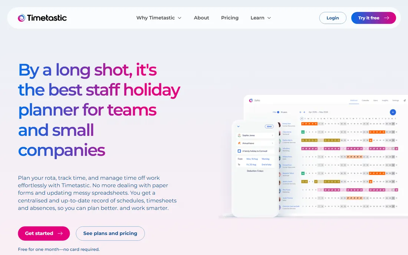
Task: Click the Try it free button
Action: coord(374,18)
